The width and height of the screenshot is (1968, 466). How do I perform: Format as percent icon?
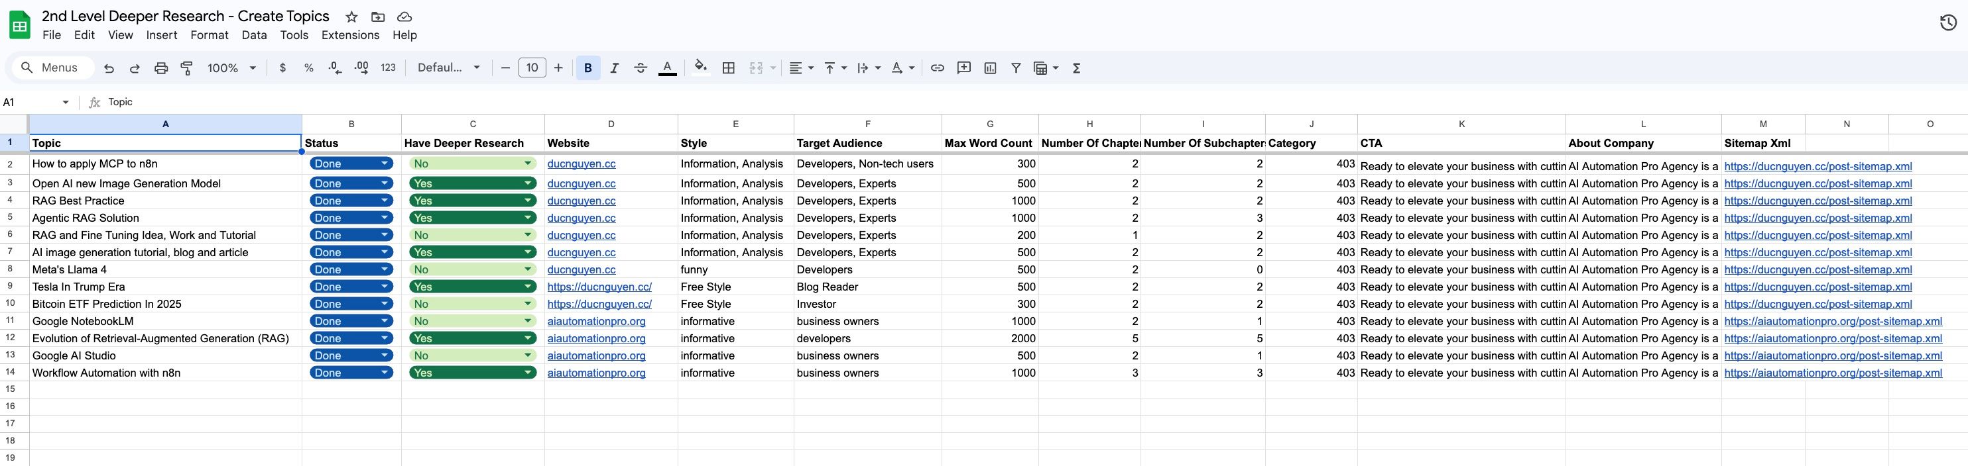tap(308, 68)
